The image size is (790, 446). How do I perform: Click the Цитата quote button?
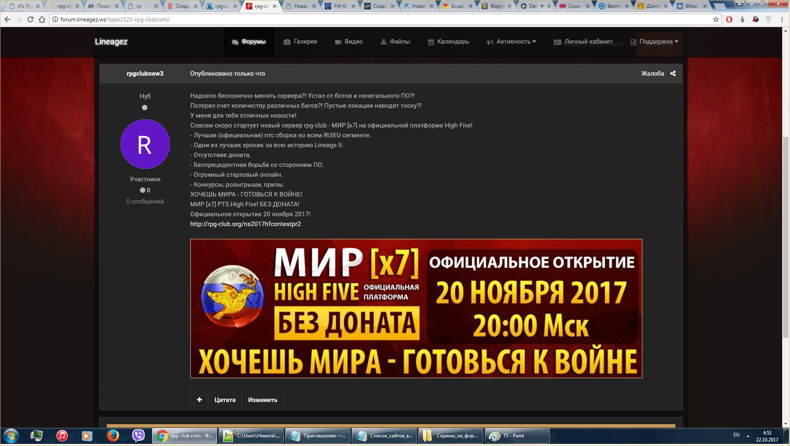coord(224,400)
